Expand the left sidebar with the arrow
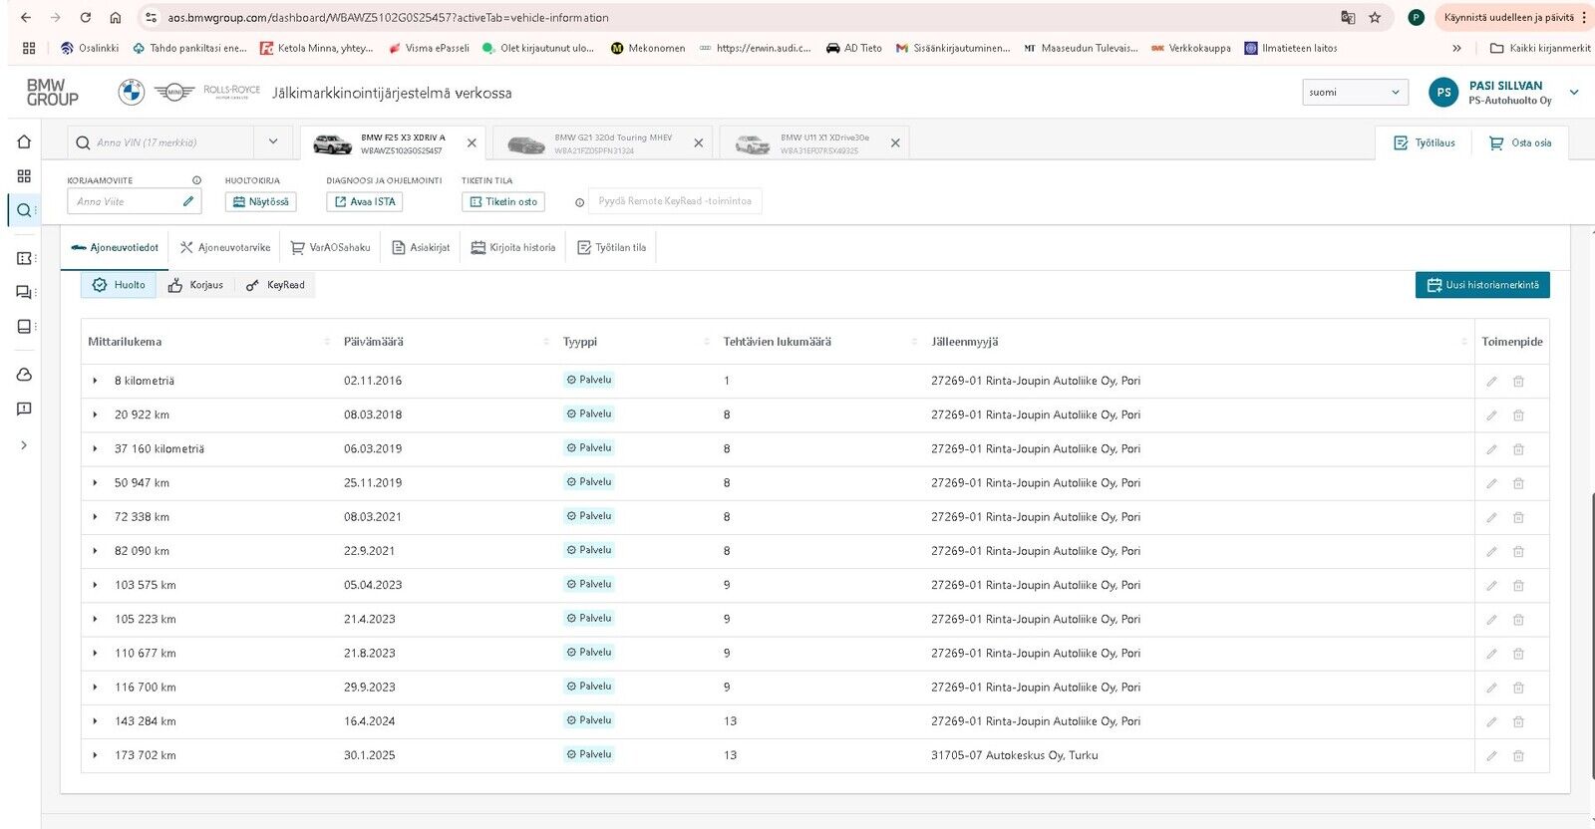This screenshot has width=1595, height=829. click(x=24, y=445)
